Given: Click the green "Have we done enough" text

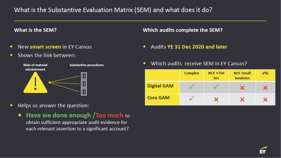Looking at the screenshot, I should coord(58,115).
